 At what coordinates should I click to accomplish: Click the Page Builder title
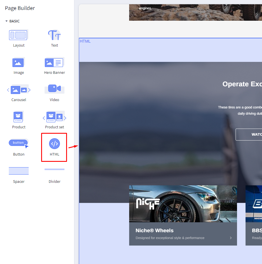click(x=20, y=8)
